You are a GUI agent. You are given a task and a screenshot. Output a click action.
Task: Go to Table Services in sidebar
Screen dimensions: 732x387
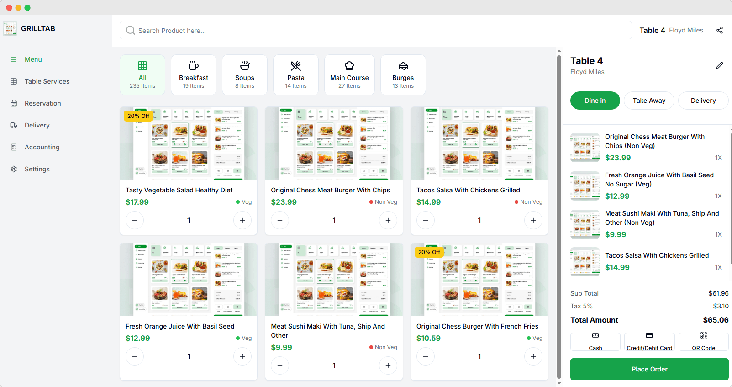[x=47, y=81]
